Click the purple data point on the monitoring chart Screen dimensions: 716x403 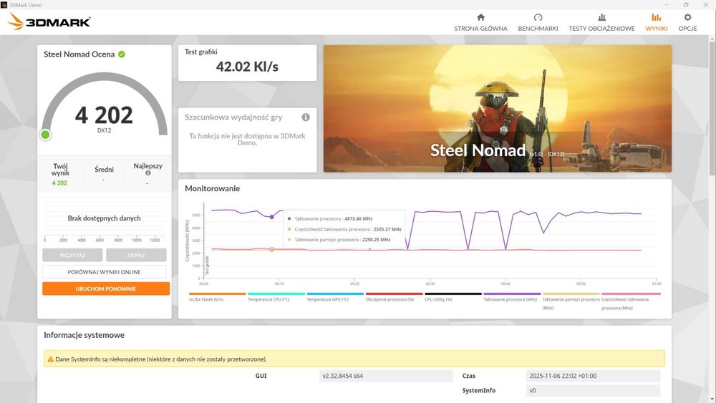271,217
